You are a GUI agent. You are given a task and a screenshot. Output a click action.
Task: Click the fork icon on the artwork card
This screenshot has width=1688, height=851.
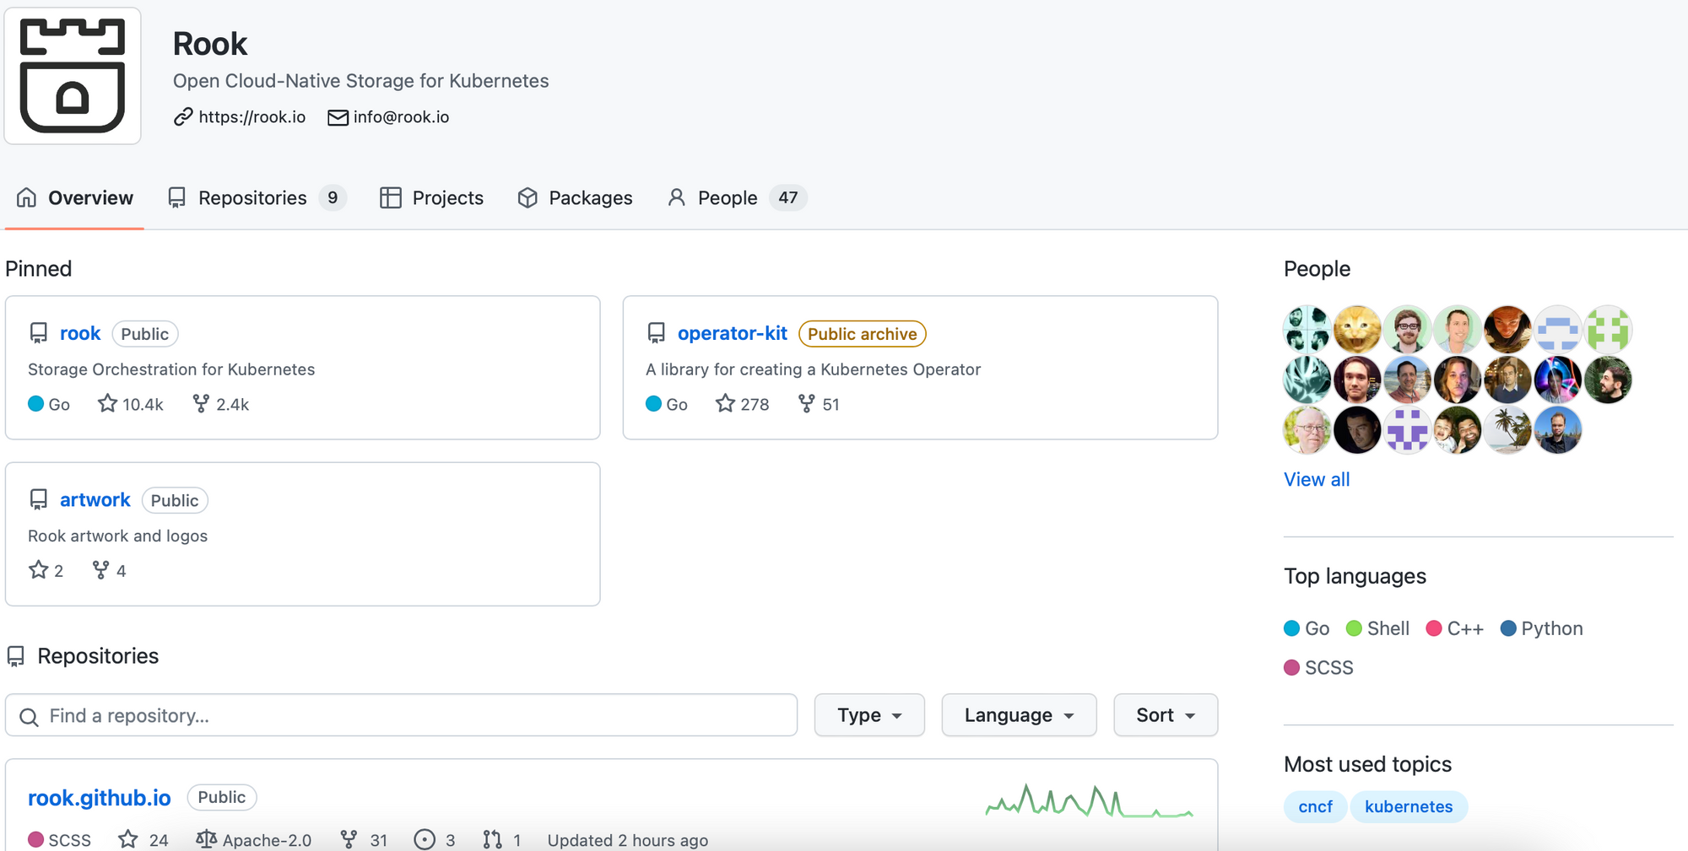100,570
